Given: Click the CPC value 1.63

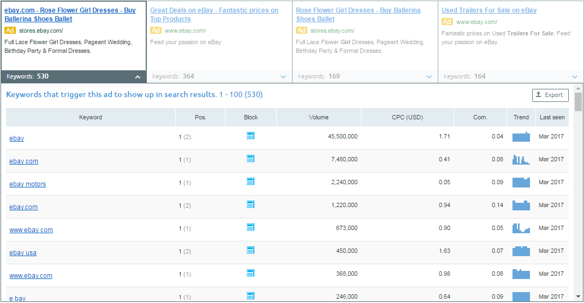Looking at the screenshot, I should pyautogui.click(x=444, y=251).
